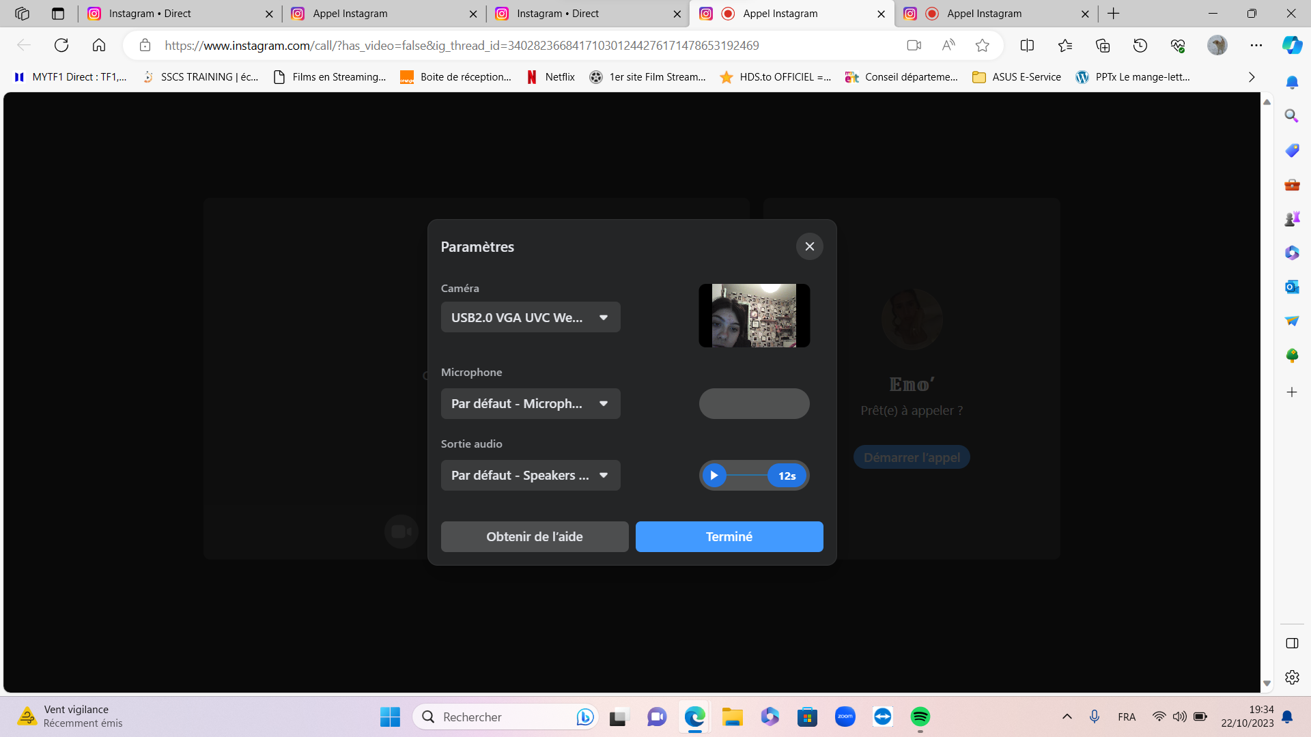Open the Caméra device dropdown
Image resolution: width=1311 pixels, height=737 pixels.
coord(531,317)
